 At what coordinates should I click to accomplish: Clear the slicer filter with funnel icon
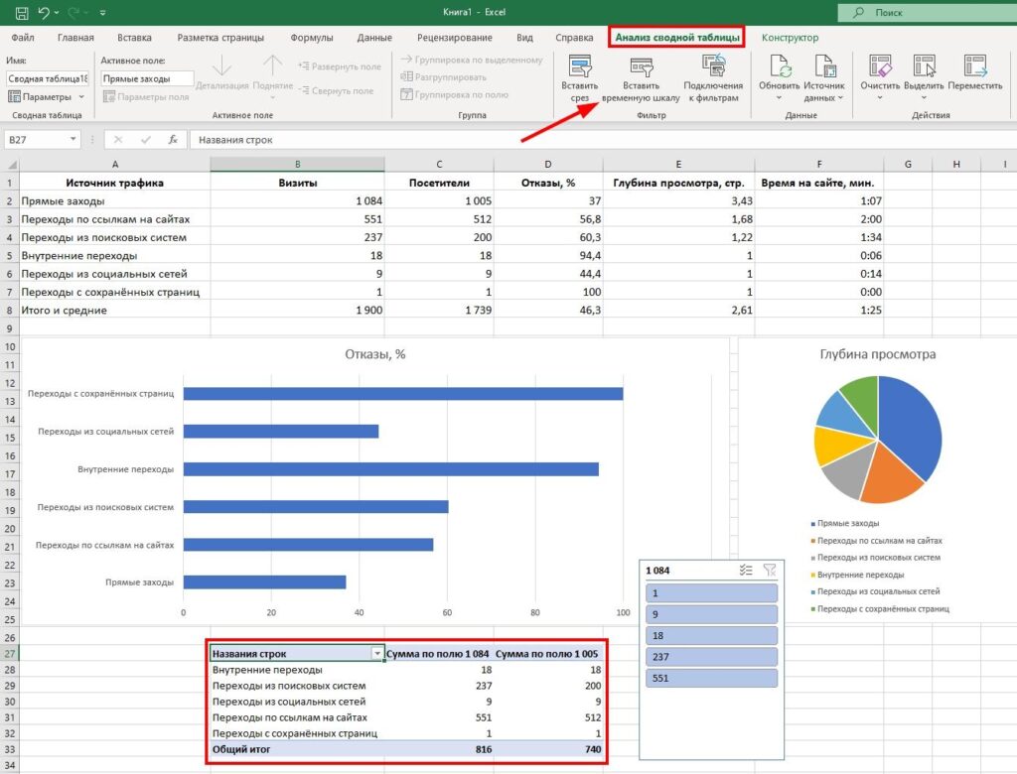tap(769, 571)
